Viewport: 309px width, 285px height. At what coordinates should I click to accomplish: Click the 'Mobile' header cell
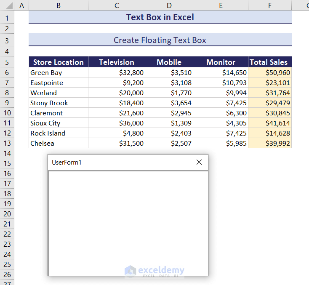(x=169, y=62)
